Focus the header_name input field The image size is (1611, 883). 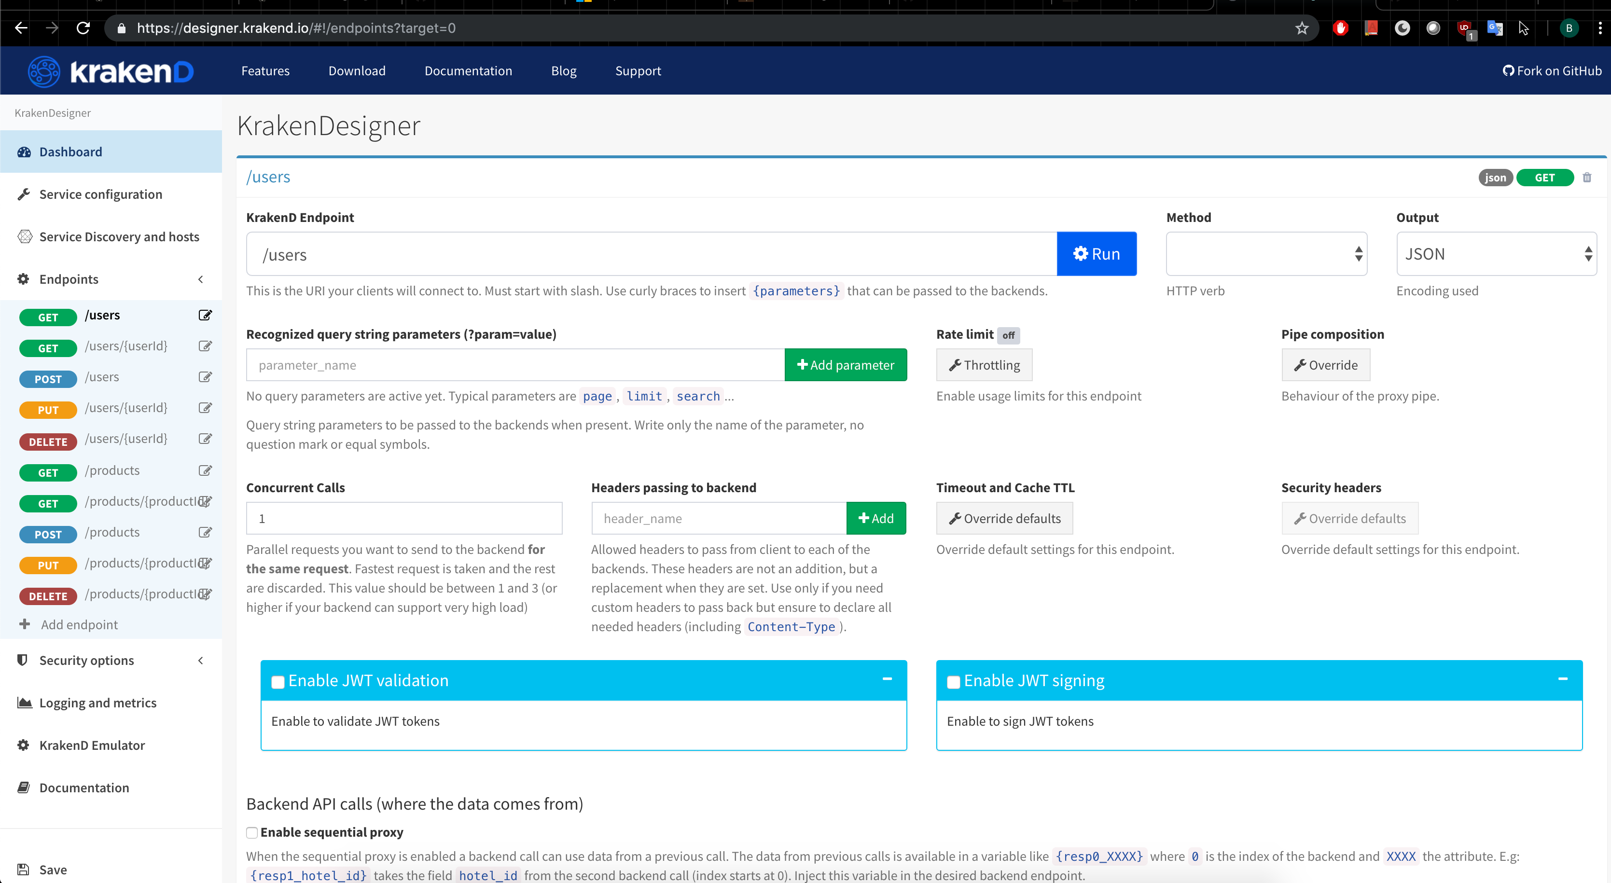pos(719,518)
